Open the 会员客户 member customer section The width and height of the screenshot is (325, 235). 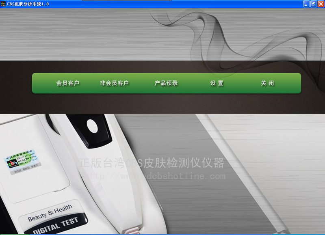68,83
